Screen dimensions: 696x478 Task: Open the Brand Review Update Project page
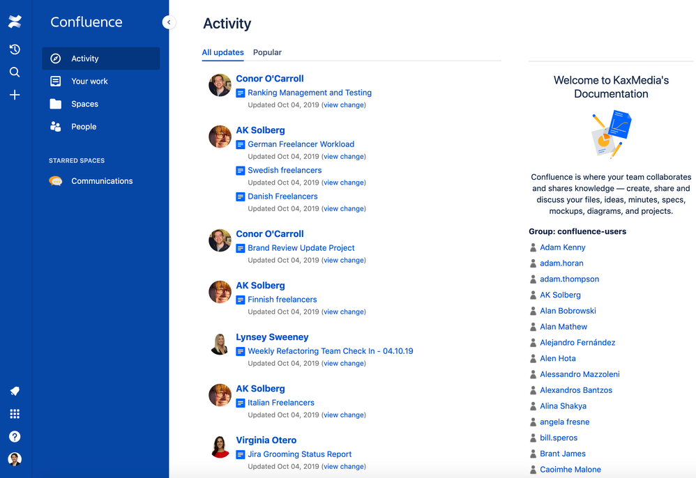point(301,248)
